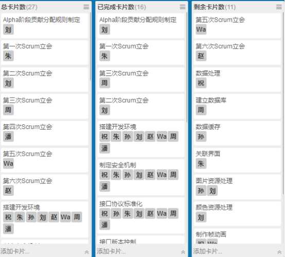285x257 pixels.
Task: Open 第三次Scrum立会 card in 总卡片数 list
Action: tap(44, 106)
